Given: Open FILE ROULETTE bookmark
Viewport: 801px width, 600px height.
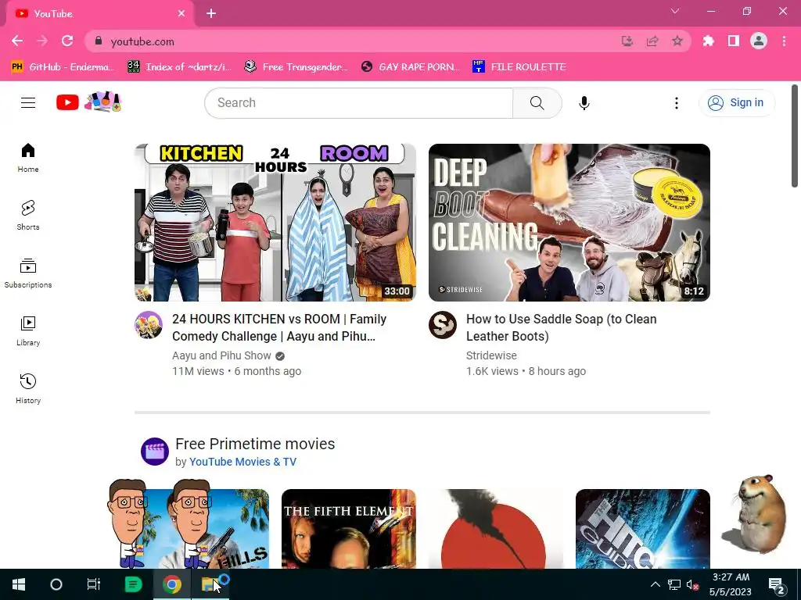Looking at the screenshot, I should coord(520,67).
